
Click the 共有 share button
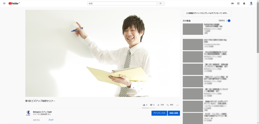[x=160, y=105]
